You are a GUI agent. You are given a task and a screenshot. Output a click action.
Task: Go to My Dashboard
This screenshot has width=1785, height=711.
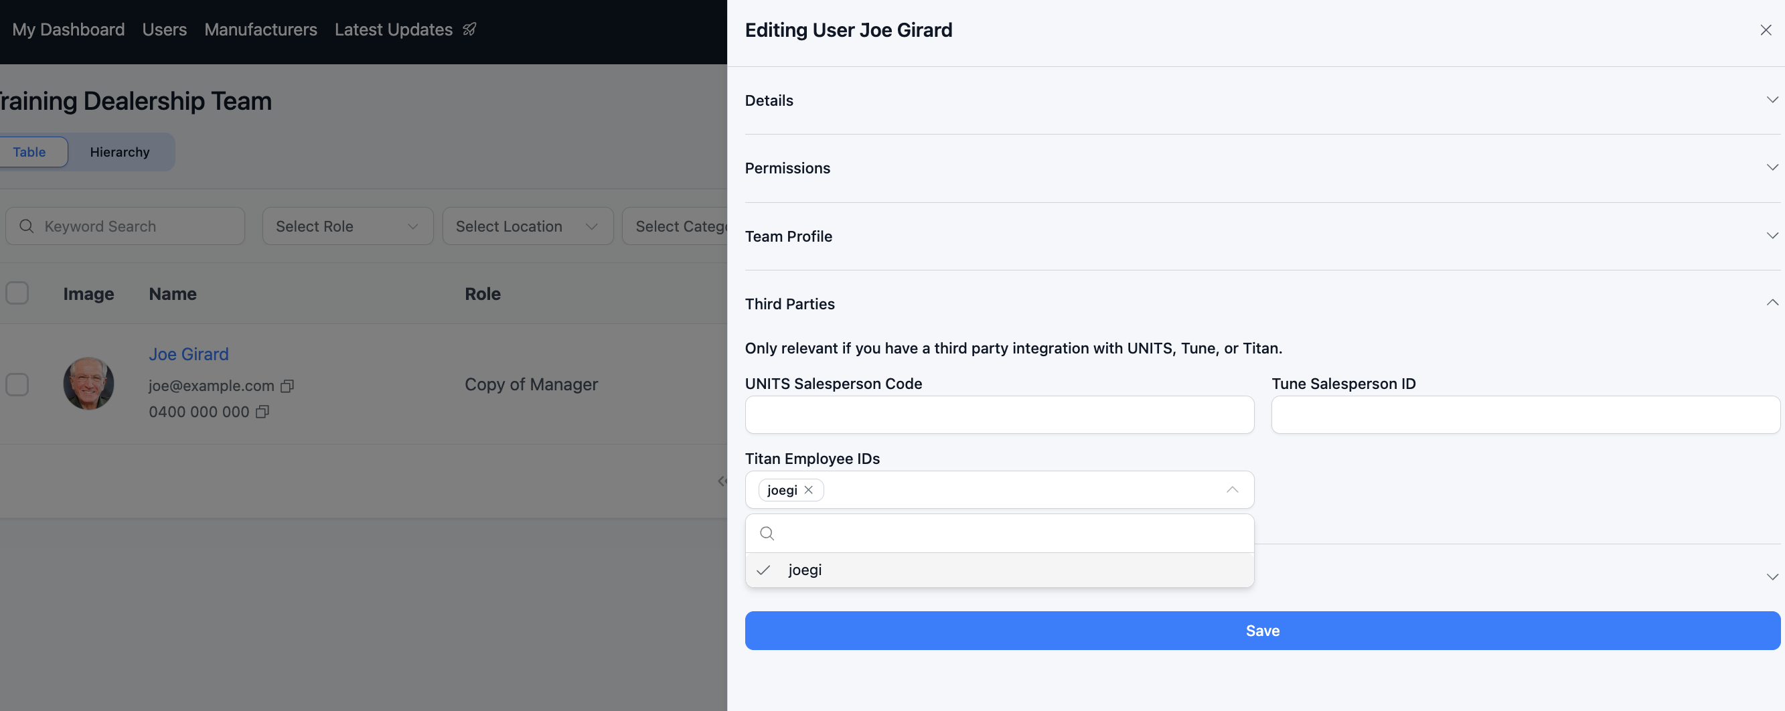click(68, 29)
